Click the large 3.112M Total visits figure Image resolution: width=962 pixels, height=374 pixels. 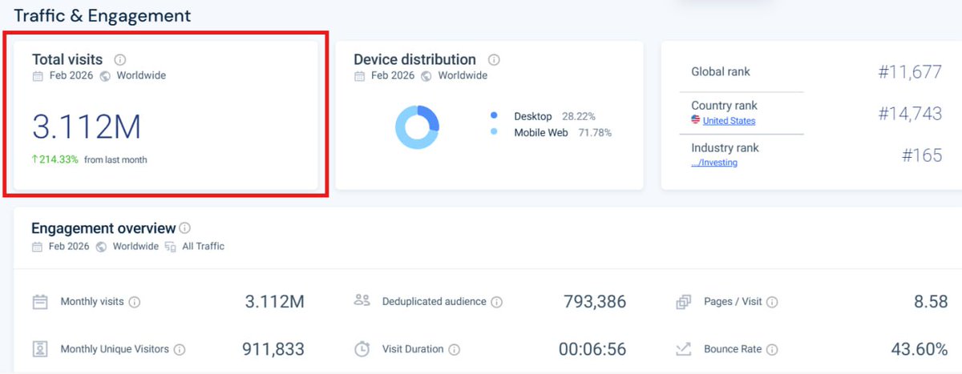pos(87,127)
